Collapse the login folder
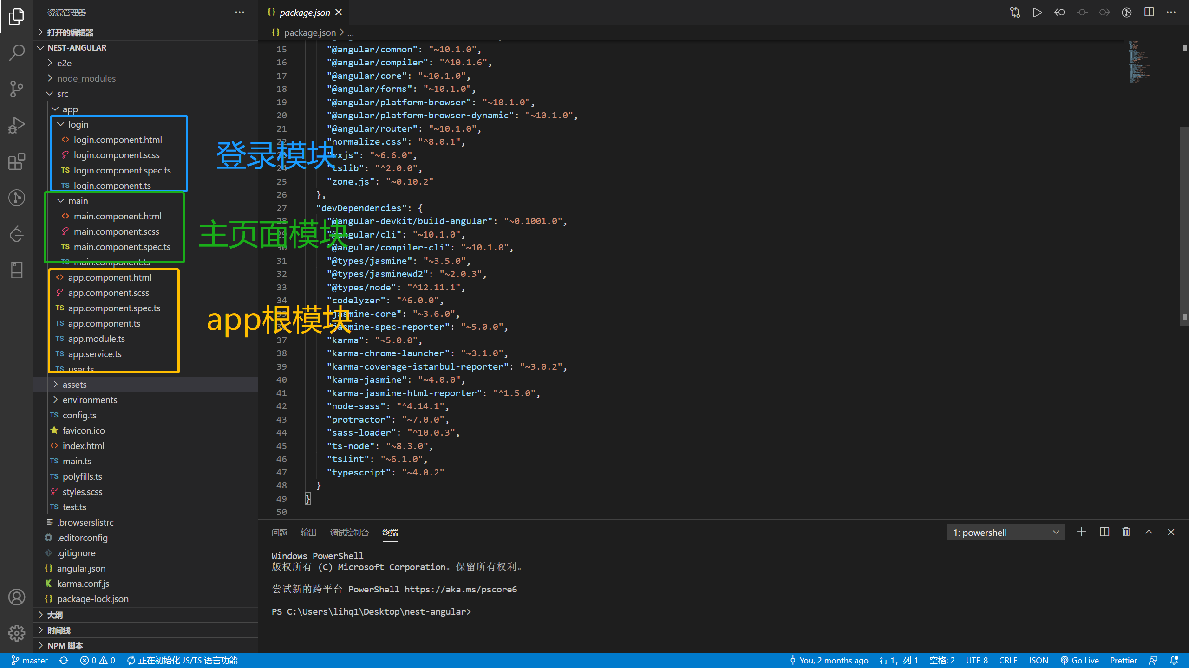 (x=78, y=124)
